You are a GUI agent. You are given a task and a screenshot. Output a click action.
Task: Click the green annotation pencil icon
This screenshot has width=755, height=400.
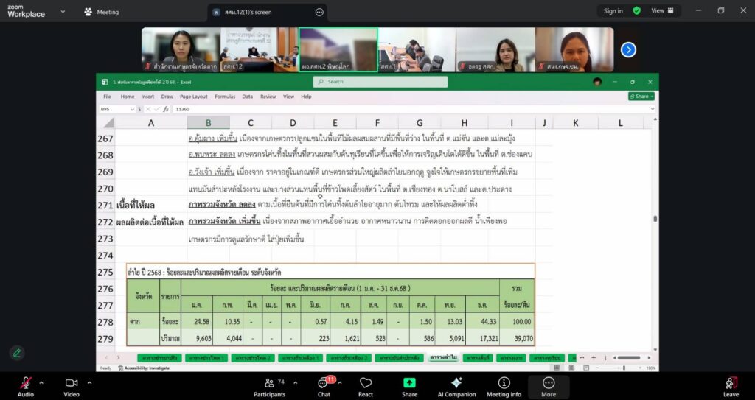click(16, 353)
